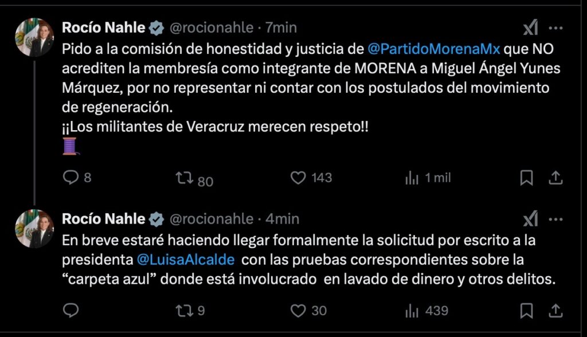Open the @LuisaAlcalde mention link

[186, 260]
